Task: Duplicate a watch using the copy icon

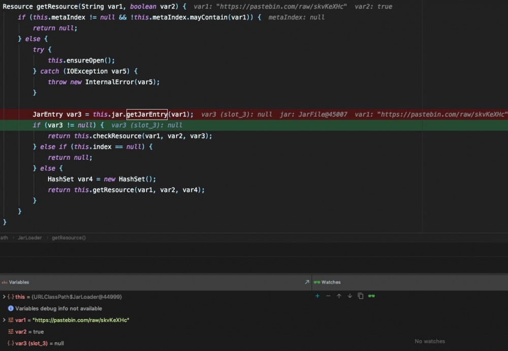Action: point(361,296)
